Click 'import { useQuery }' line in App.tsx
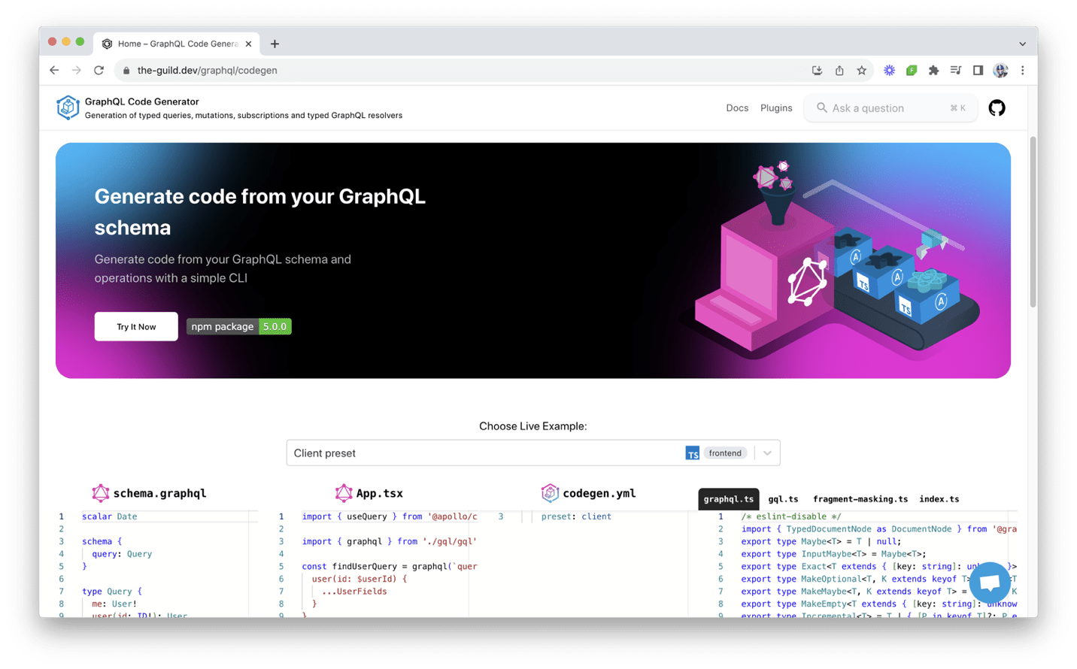The image size is (1077, 669). click(390, 516)
